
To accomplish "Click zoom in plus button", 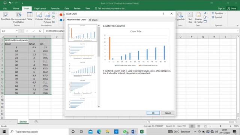I will click(230, 126).
